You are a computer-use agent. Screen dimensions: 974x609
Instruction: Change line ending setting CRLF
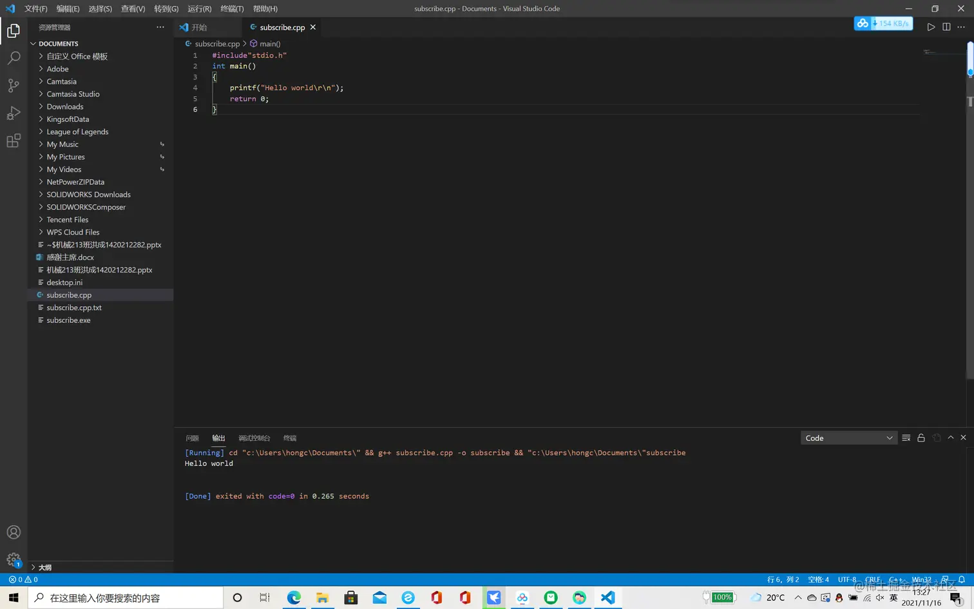tap(873, 579)
